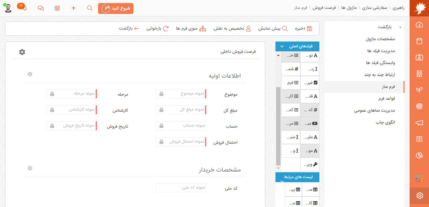Open the chat messages icon
Viewport: 429px width, 207px height.
[41, 8]
